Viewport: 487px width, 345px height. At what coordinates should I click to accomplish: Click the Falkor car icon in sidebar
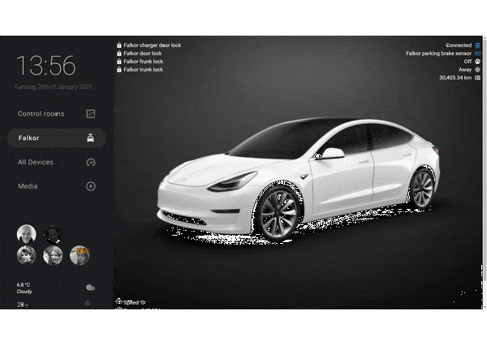click(90, 138)
